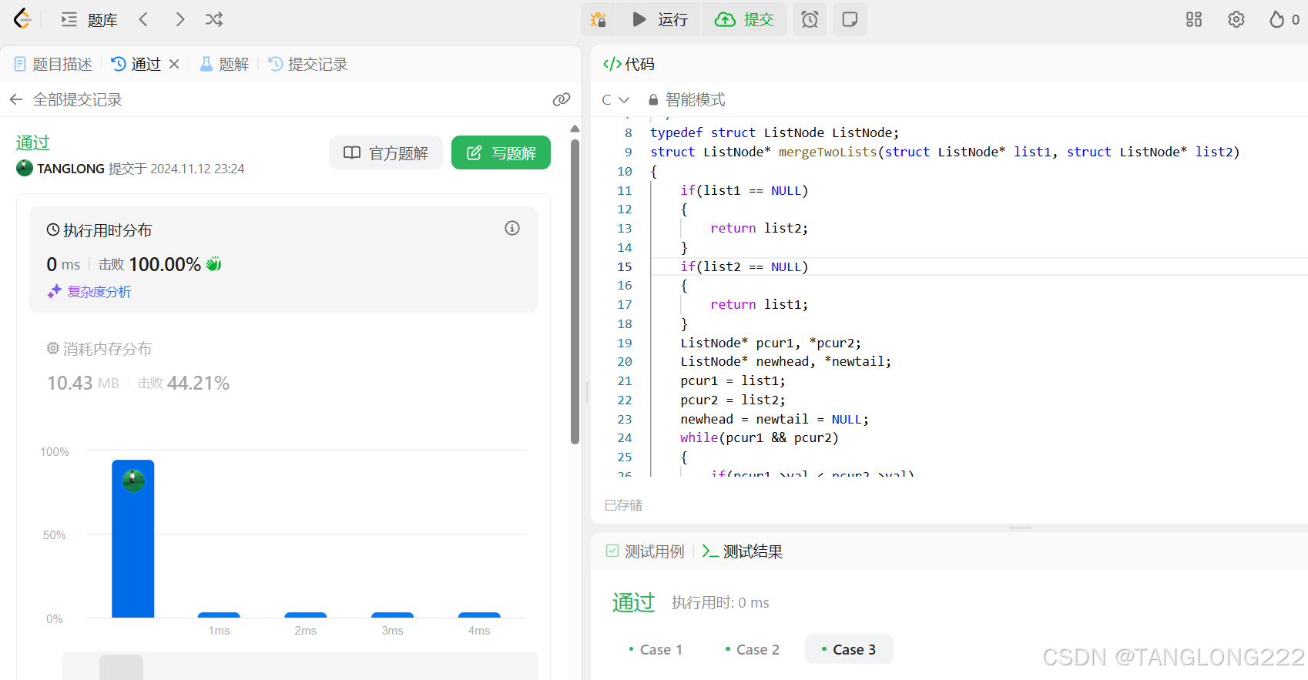
Task: Select Case 3 result
Action: pos(849,649)
